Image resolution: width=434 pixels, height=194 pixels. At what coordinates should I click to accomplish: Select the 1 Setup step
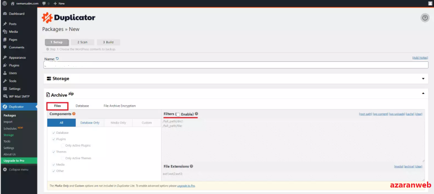[57, 42]
